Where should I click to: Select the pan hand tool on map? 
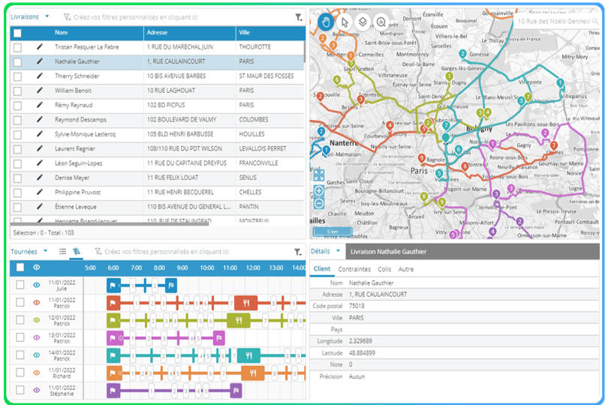(x=326, y=22)
